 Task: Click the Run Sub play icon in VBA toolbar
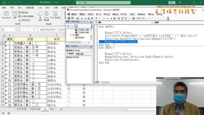tap(104, 19)
